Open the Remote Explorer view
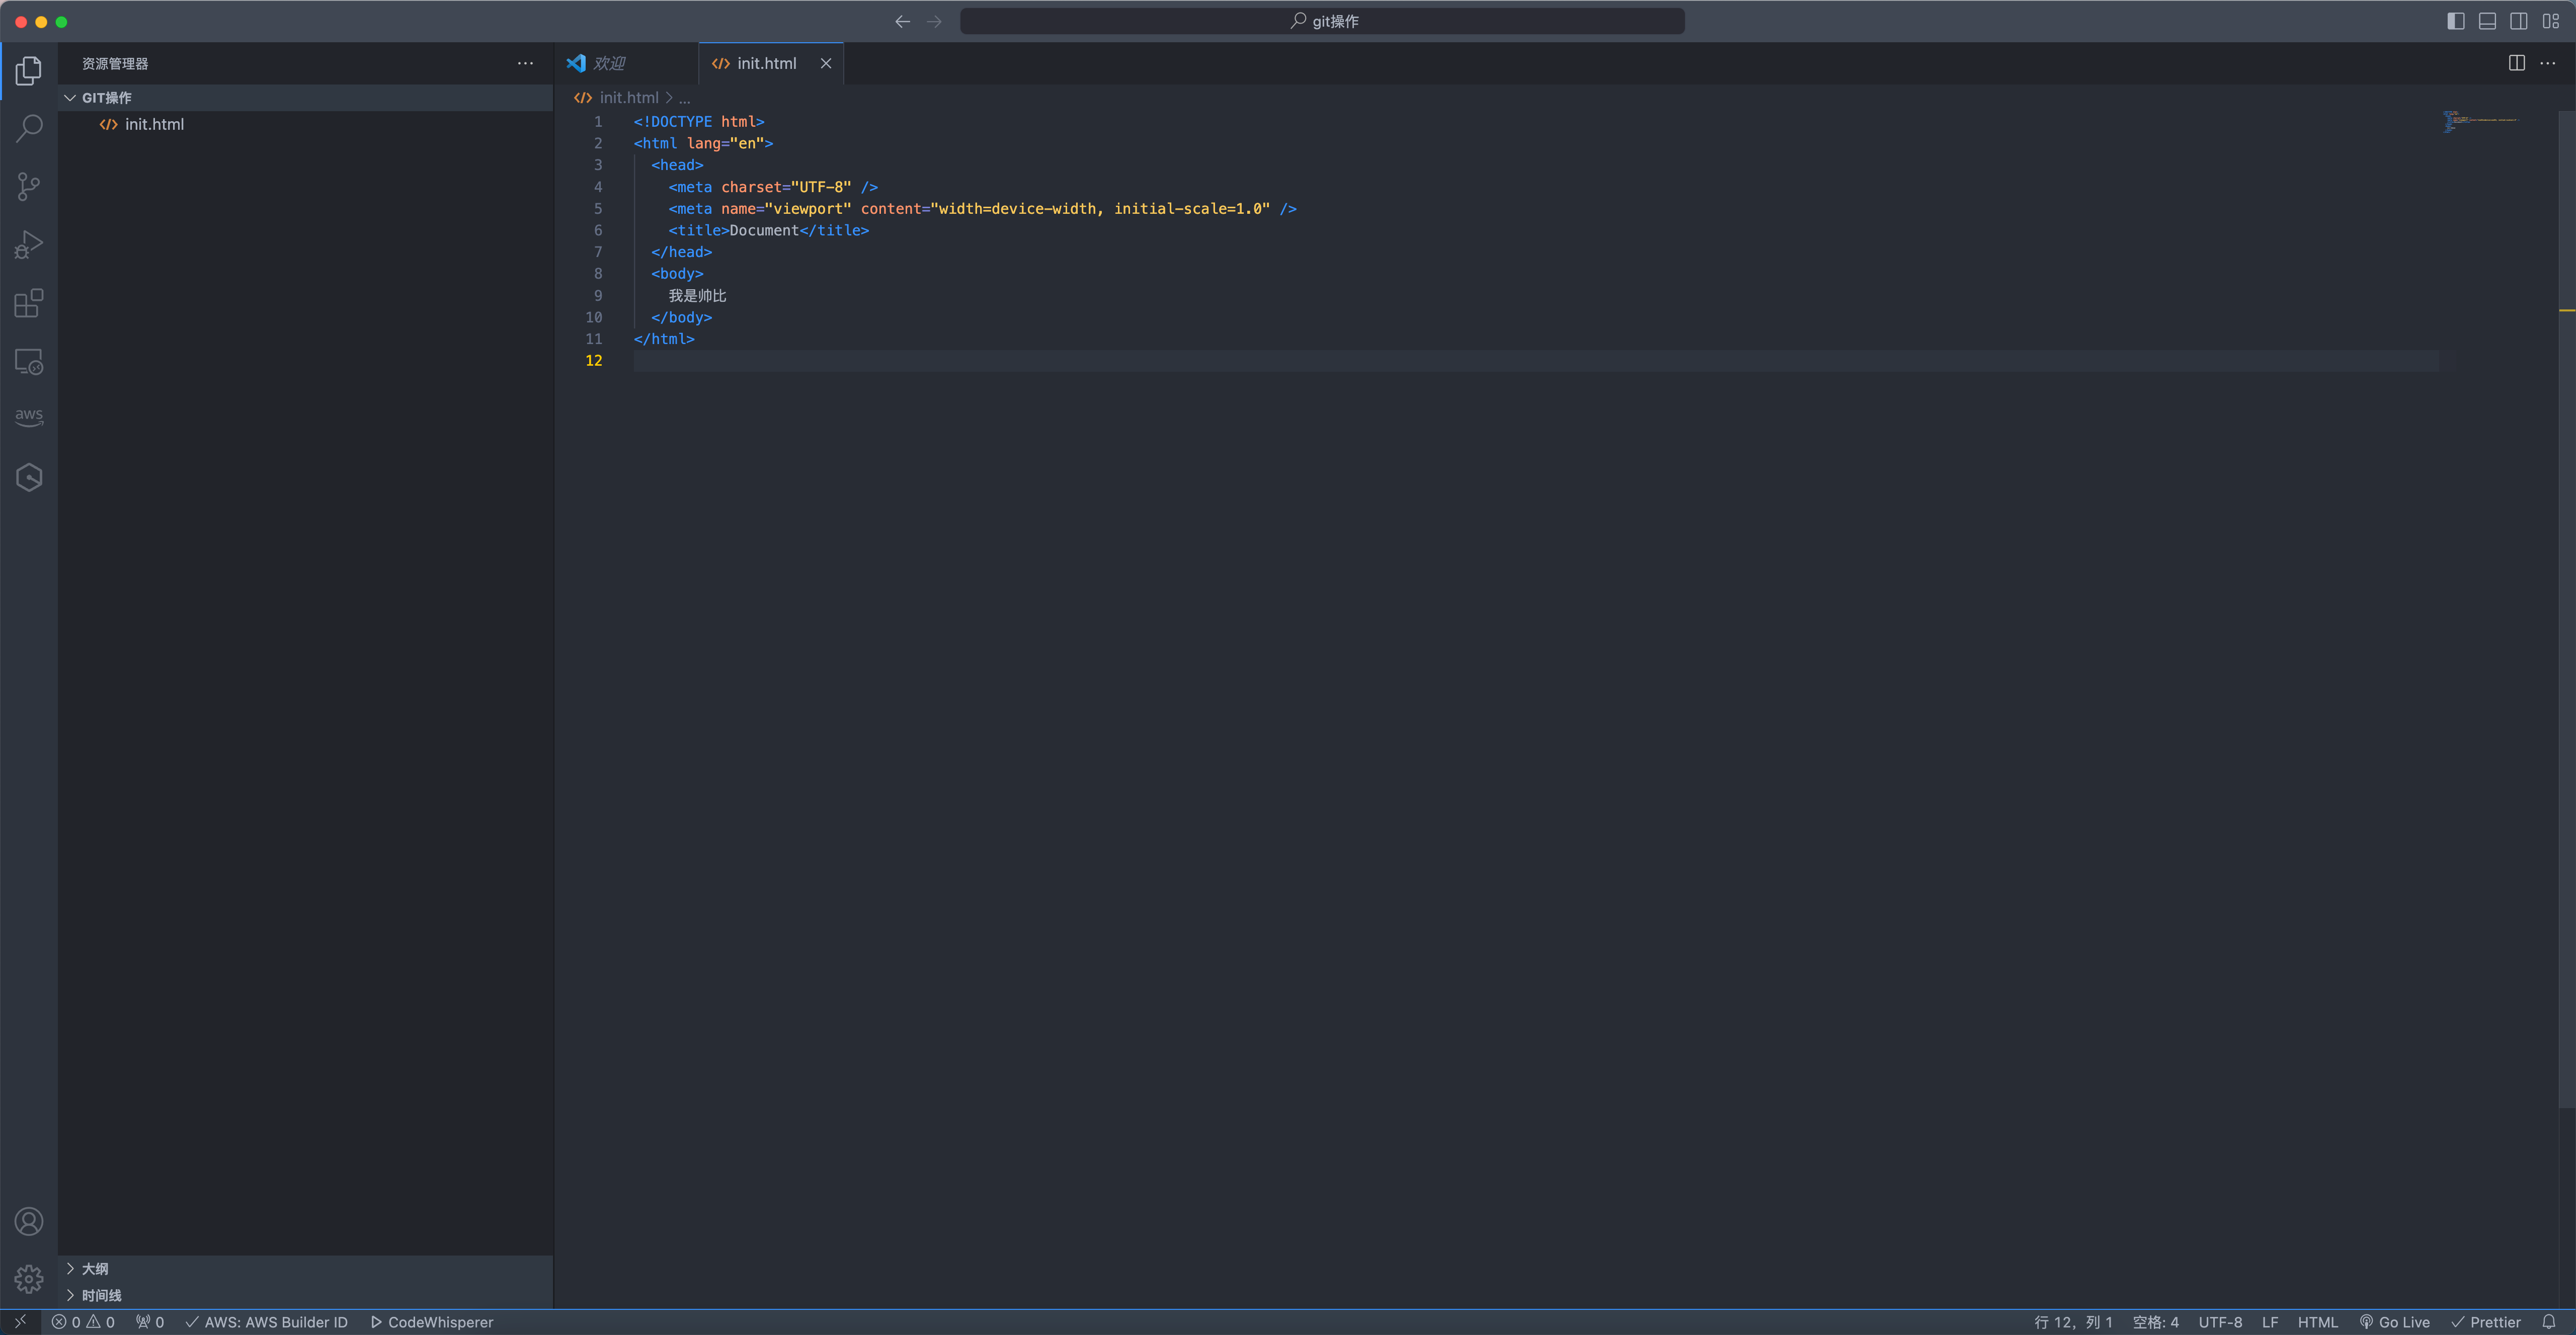The width and height of the screenshot is (2576, 1335). pos(29,361)
